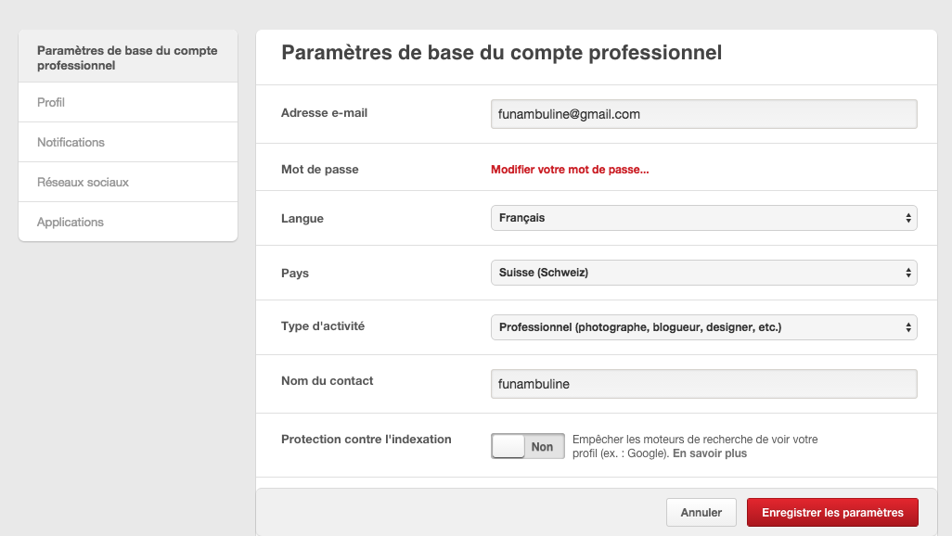Open the 'En savoir plus' link
Image resolution: width=952 pixels, height=536 pixels.
pos(708,453)
